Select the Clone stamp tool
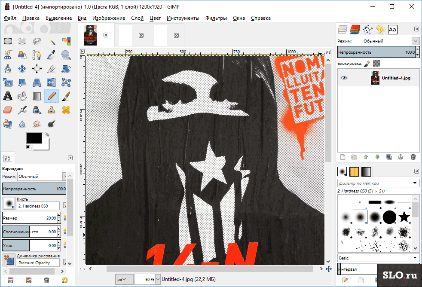The image size is (422, 287). click(x=51, y=110)
